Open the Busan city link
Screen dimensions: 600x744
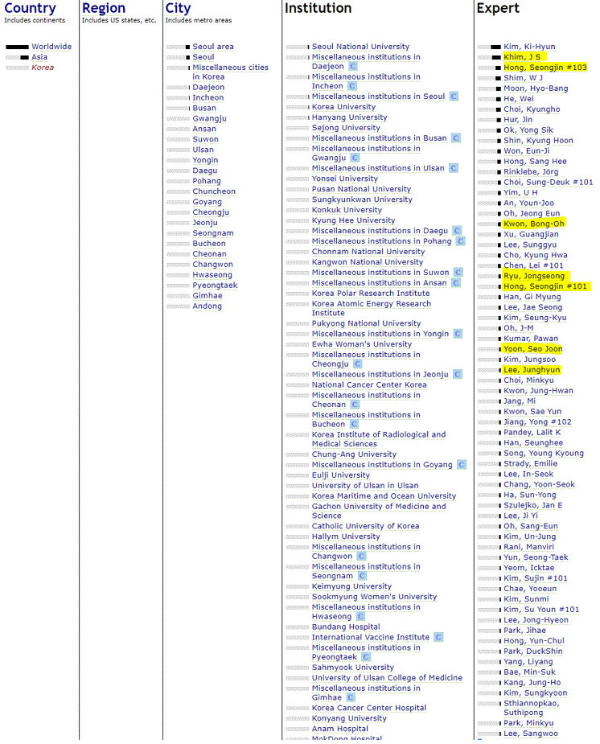point(204,109)
